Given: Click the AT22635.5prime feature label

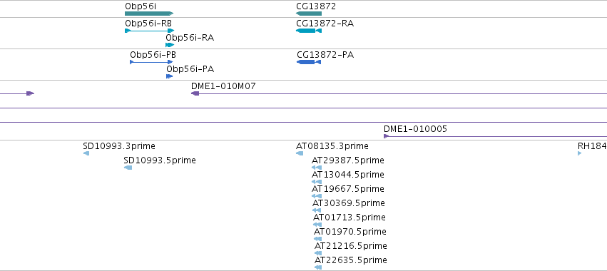Looking at the screenshot, I should pos(351,260).
